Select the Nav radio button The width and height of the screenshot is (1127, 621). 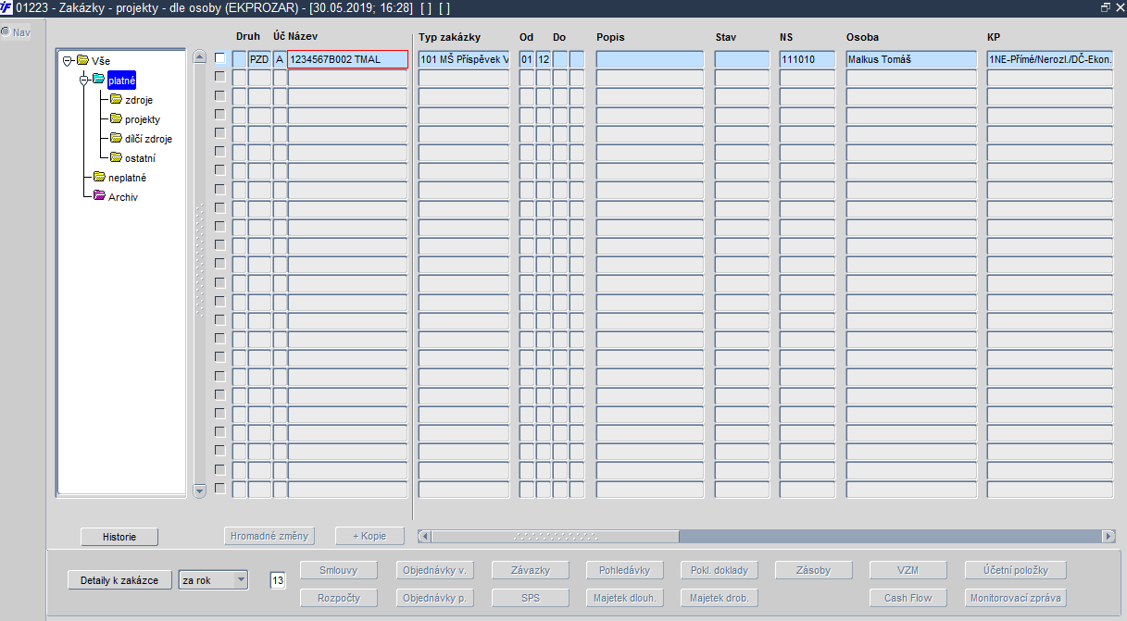(x=6, y=32)
